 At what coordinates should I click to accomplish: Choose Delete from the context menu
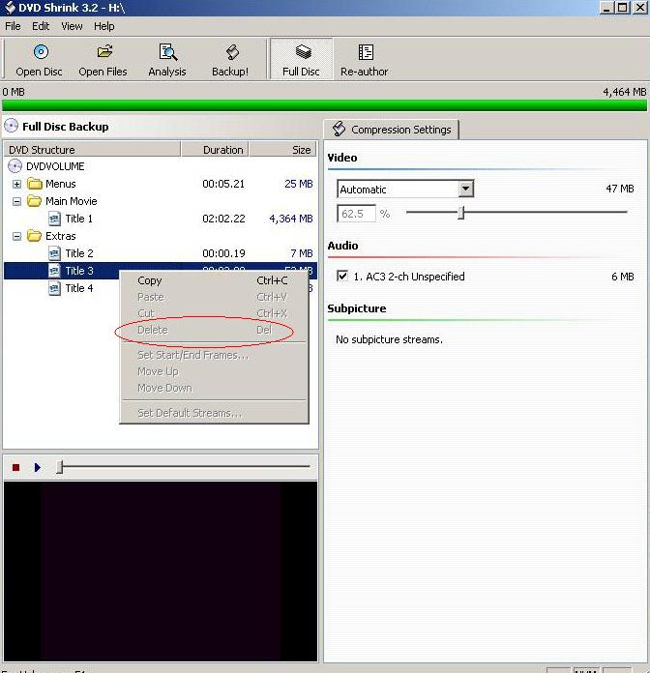point(214,330)
